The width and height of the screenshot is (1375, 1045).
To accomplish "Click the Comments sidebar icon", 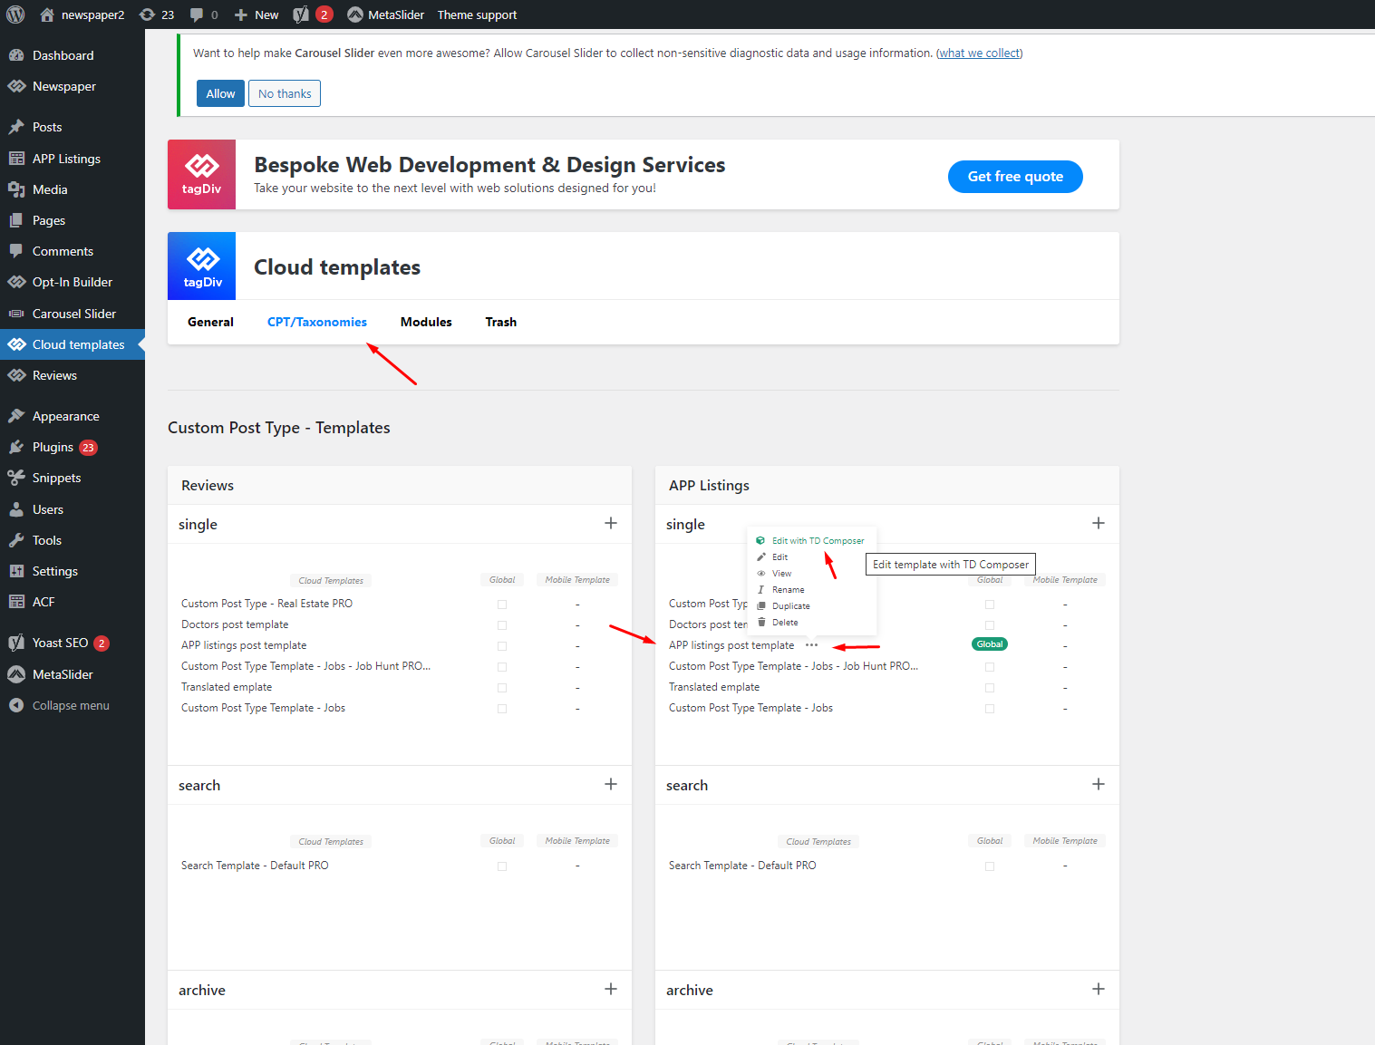I will click(x=16, y=251).
